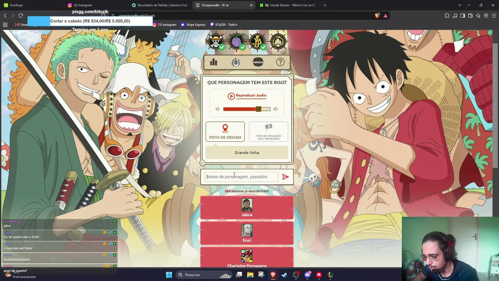Click into the character name input field
Viewport: 499px width, 281px height.
[242, 177]
